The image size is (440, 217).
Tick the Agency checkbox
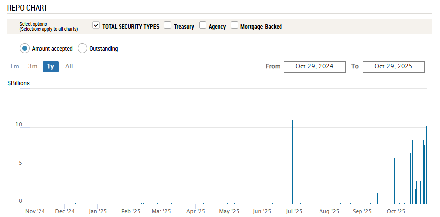[x=202, y=26]
